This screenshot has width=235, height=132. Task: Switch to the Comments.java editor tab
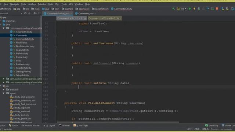(86, 14)
